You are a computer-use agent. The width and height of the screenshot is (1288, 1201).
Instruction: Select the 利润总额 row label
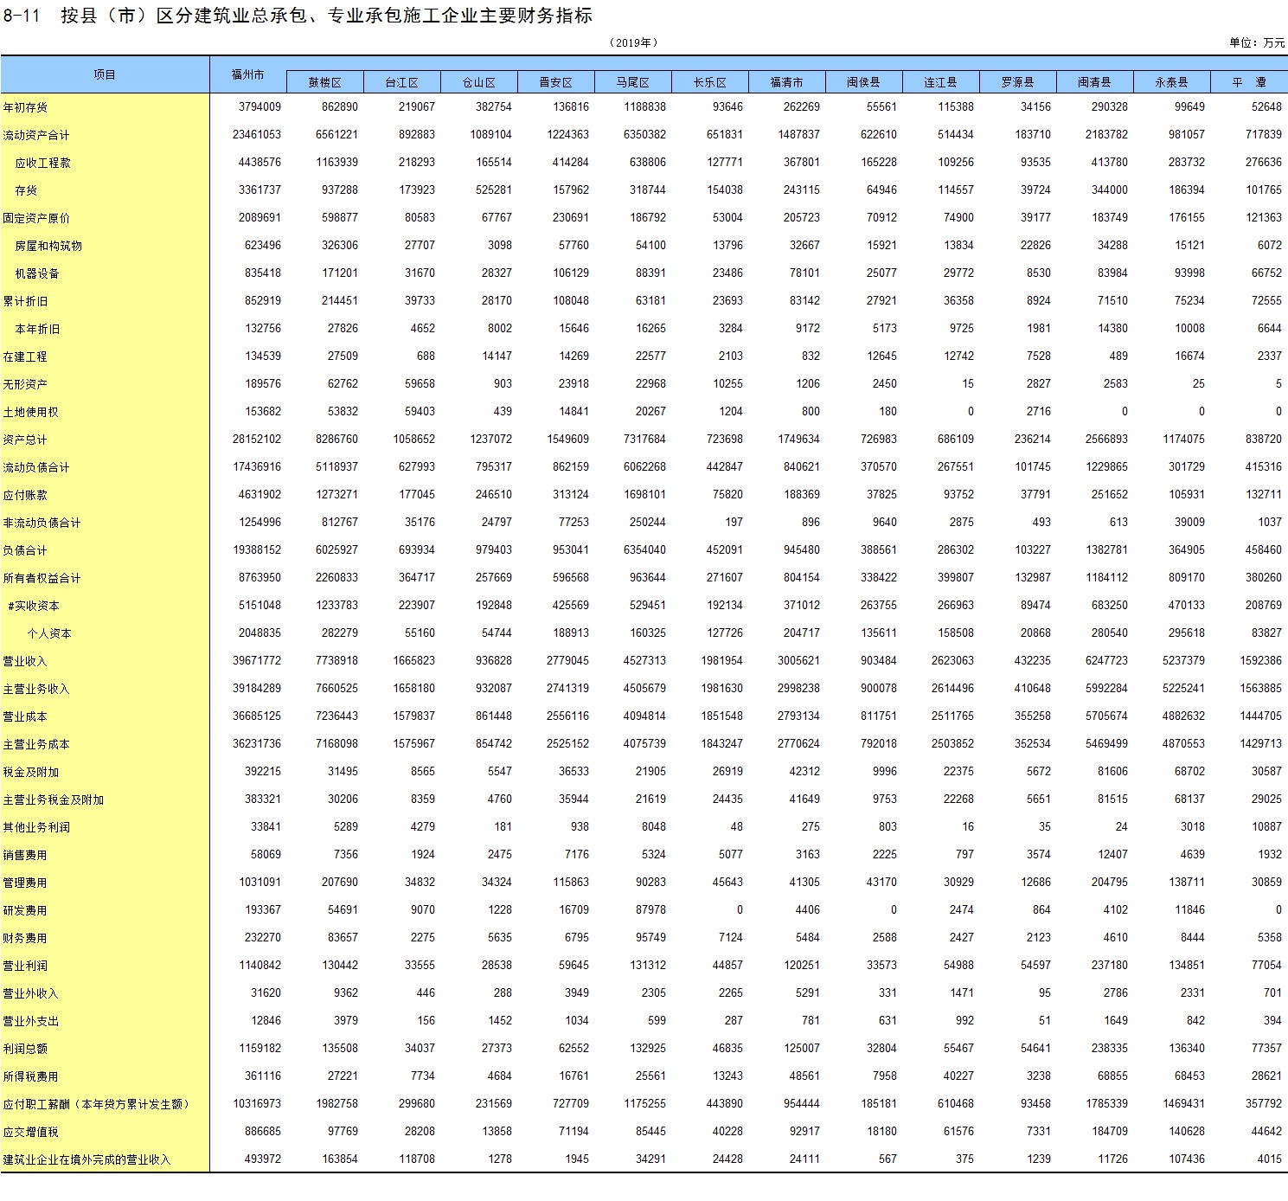coord(26,1049)
